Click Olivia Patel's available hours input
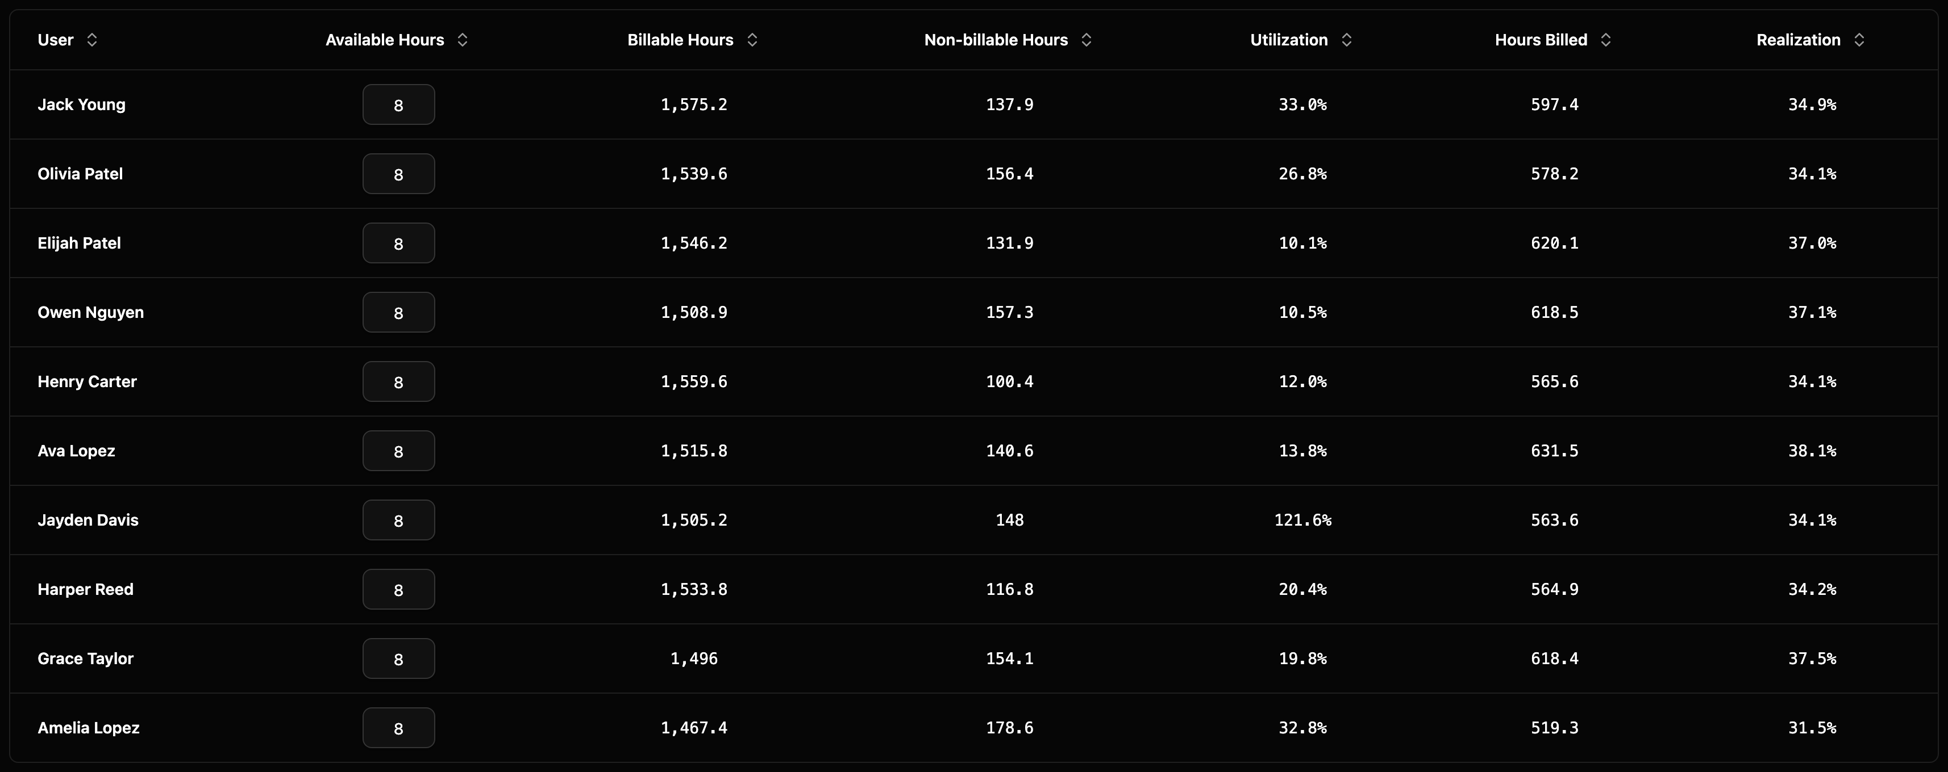1948x772 pixels. pyautogui.click(x=398, y=174)
